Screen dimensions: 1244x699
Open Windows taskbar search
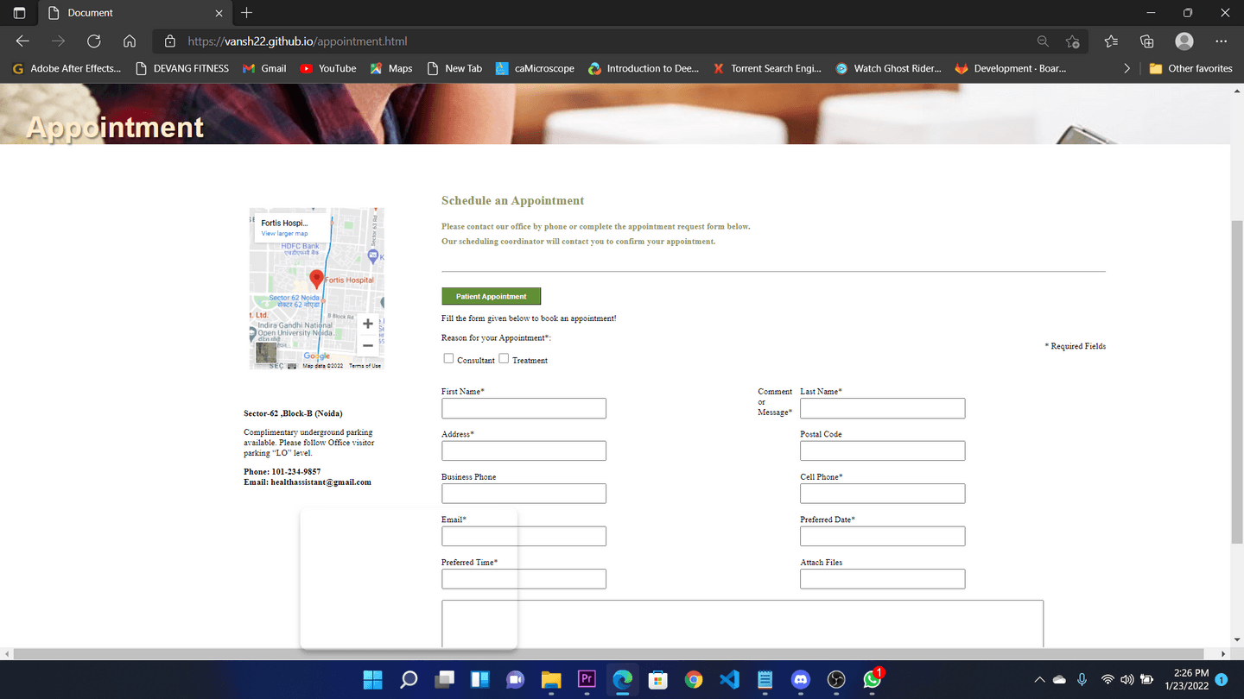[409, 680]
